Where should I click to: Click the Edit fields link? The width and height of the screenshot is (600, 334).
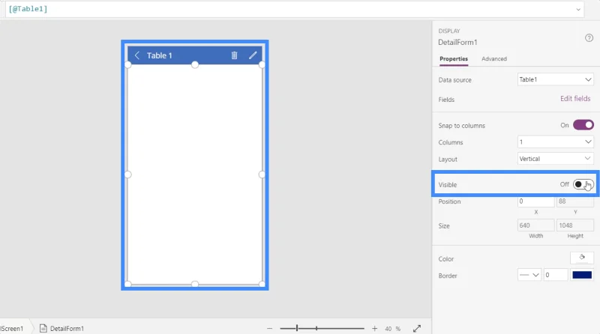(x=575, y=99)
